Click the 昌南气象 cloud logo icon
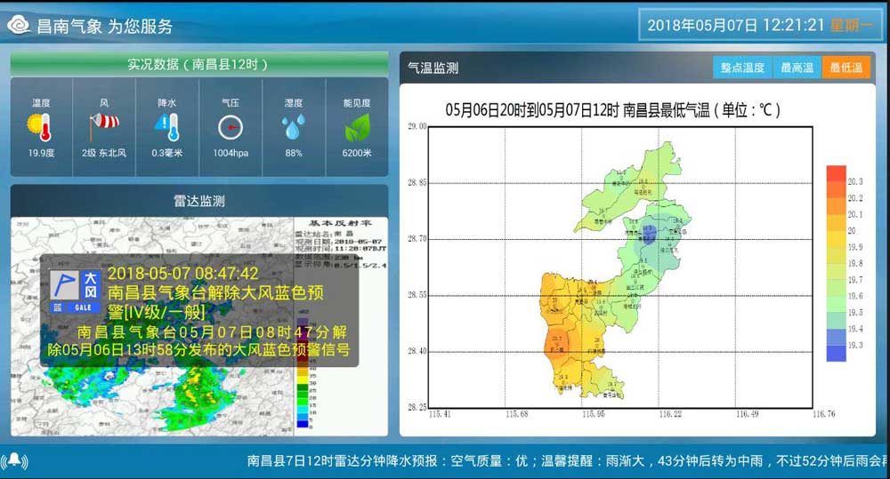Viewport: 890px width, 479px height. (20, 26)
